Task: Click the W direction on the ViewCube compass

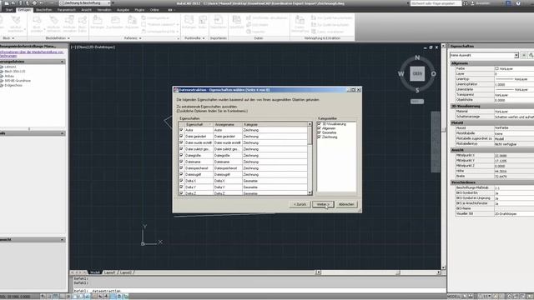Action: pos(401,74)
